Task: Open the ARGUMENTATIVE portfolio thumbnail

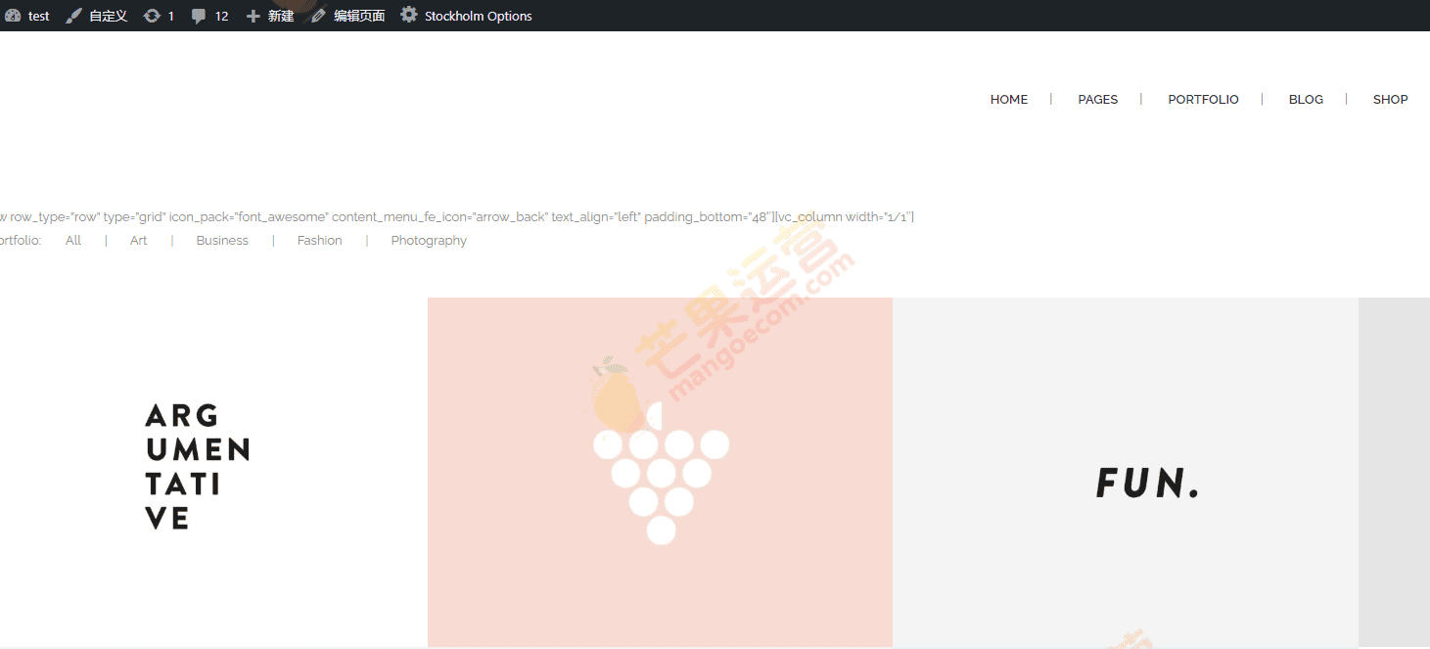Action: (x=198, y=468)
